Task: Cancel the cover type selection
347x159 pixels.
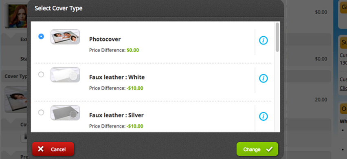Action: (53, 149)
